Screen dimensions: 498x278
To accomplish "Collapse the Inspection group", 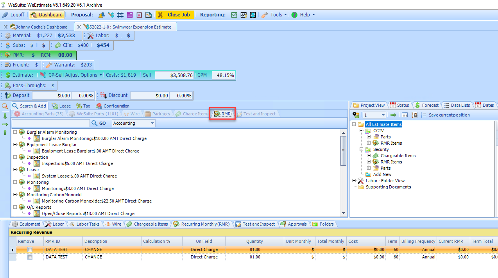I will click(x=15, y=157).
